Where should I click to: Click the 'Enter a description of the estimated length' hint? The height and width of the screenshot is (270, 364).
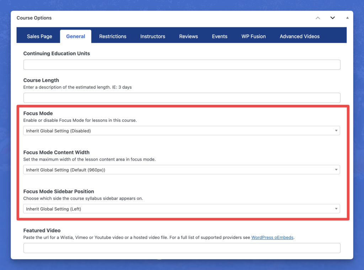[x=77, y=87]
